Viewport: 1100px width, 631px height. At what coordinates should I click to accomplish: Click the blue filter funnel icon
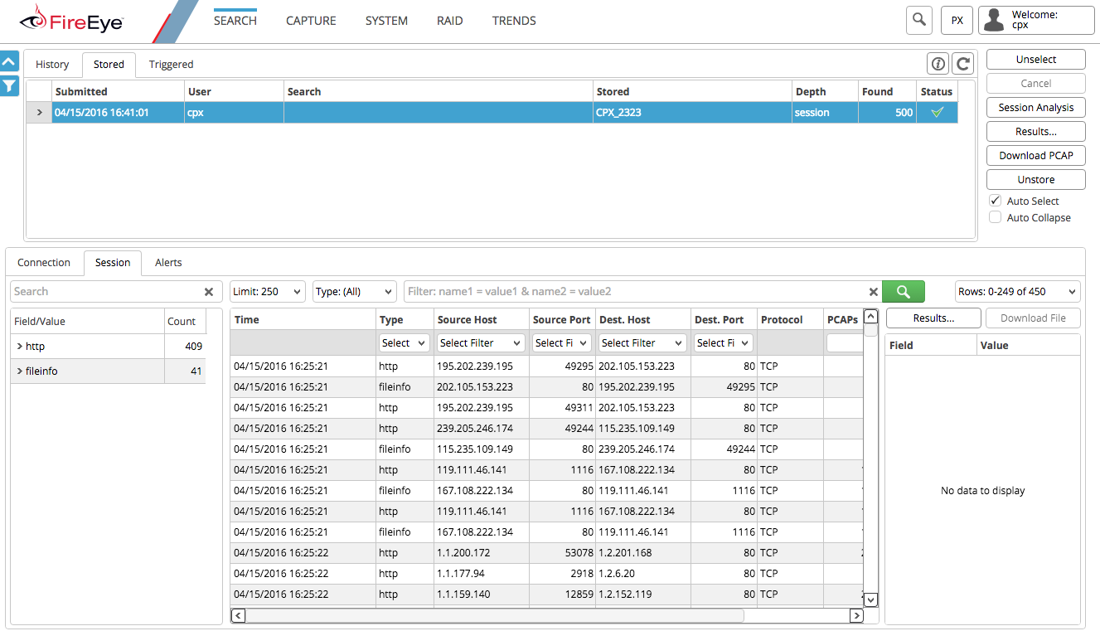coord(9,85)
